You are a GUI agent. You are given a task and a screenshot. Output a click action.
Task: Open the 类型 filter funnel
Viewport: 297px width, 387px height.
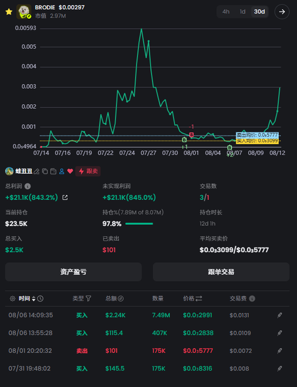click(x=88, y=299)
